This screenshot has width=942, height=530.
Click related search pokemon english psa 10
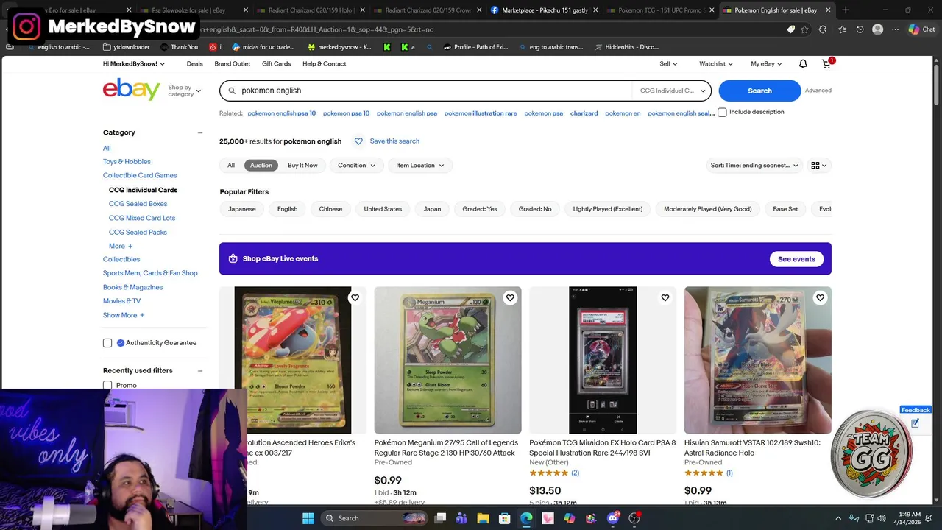point(281,113)
